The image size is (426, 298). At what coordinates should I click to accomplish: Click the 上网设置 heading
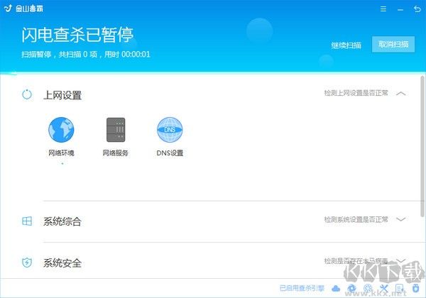tap(62, 95)
